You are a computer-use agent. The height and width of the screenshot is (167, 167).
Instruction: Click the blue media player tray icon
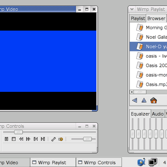tap(142, 162)
